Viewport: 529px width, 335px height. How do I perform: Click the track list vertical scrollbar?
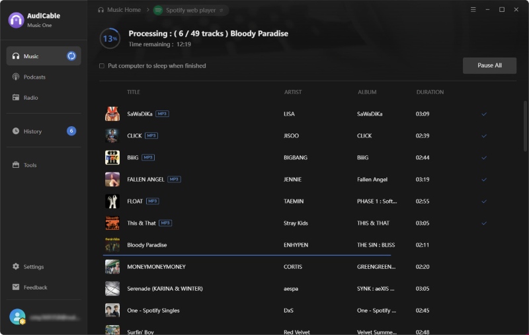(525, 126)
